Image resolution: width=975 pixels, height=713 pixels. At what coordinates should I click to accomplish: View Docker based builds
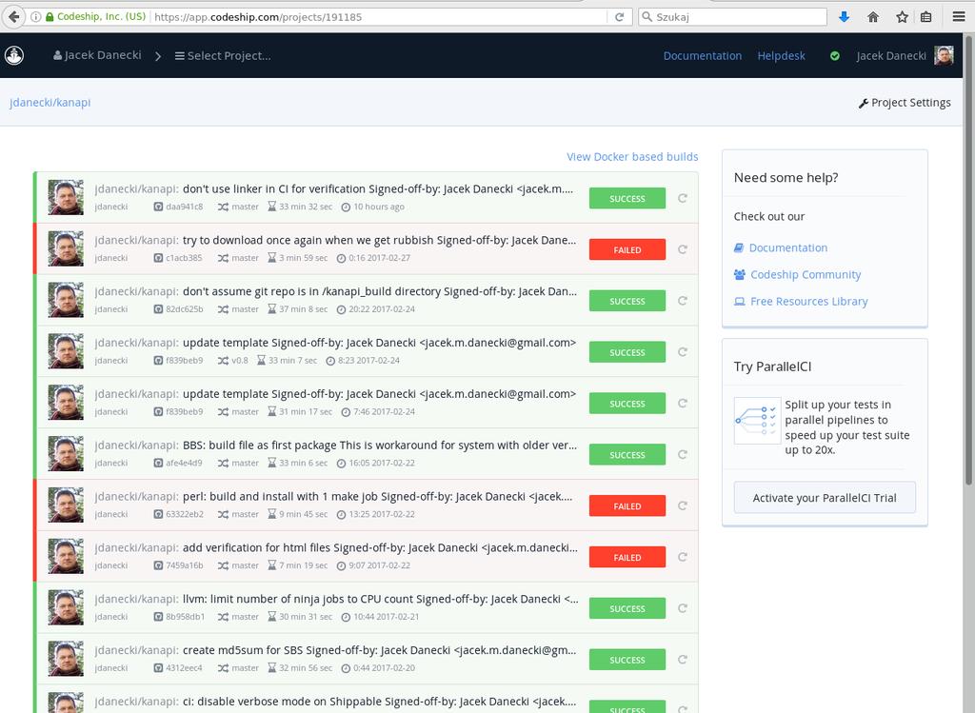click(x=632, y=157)
